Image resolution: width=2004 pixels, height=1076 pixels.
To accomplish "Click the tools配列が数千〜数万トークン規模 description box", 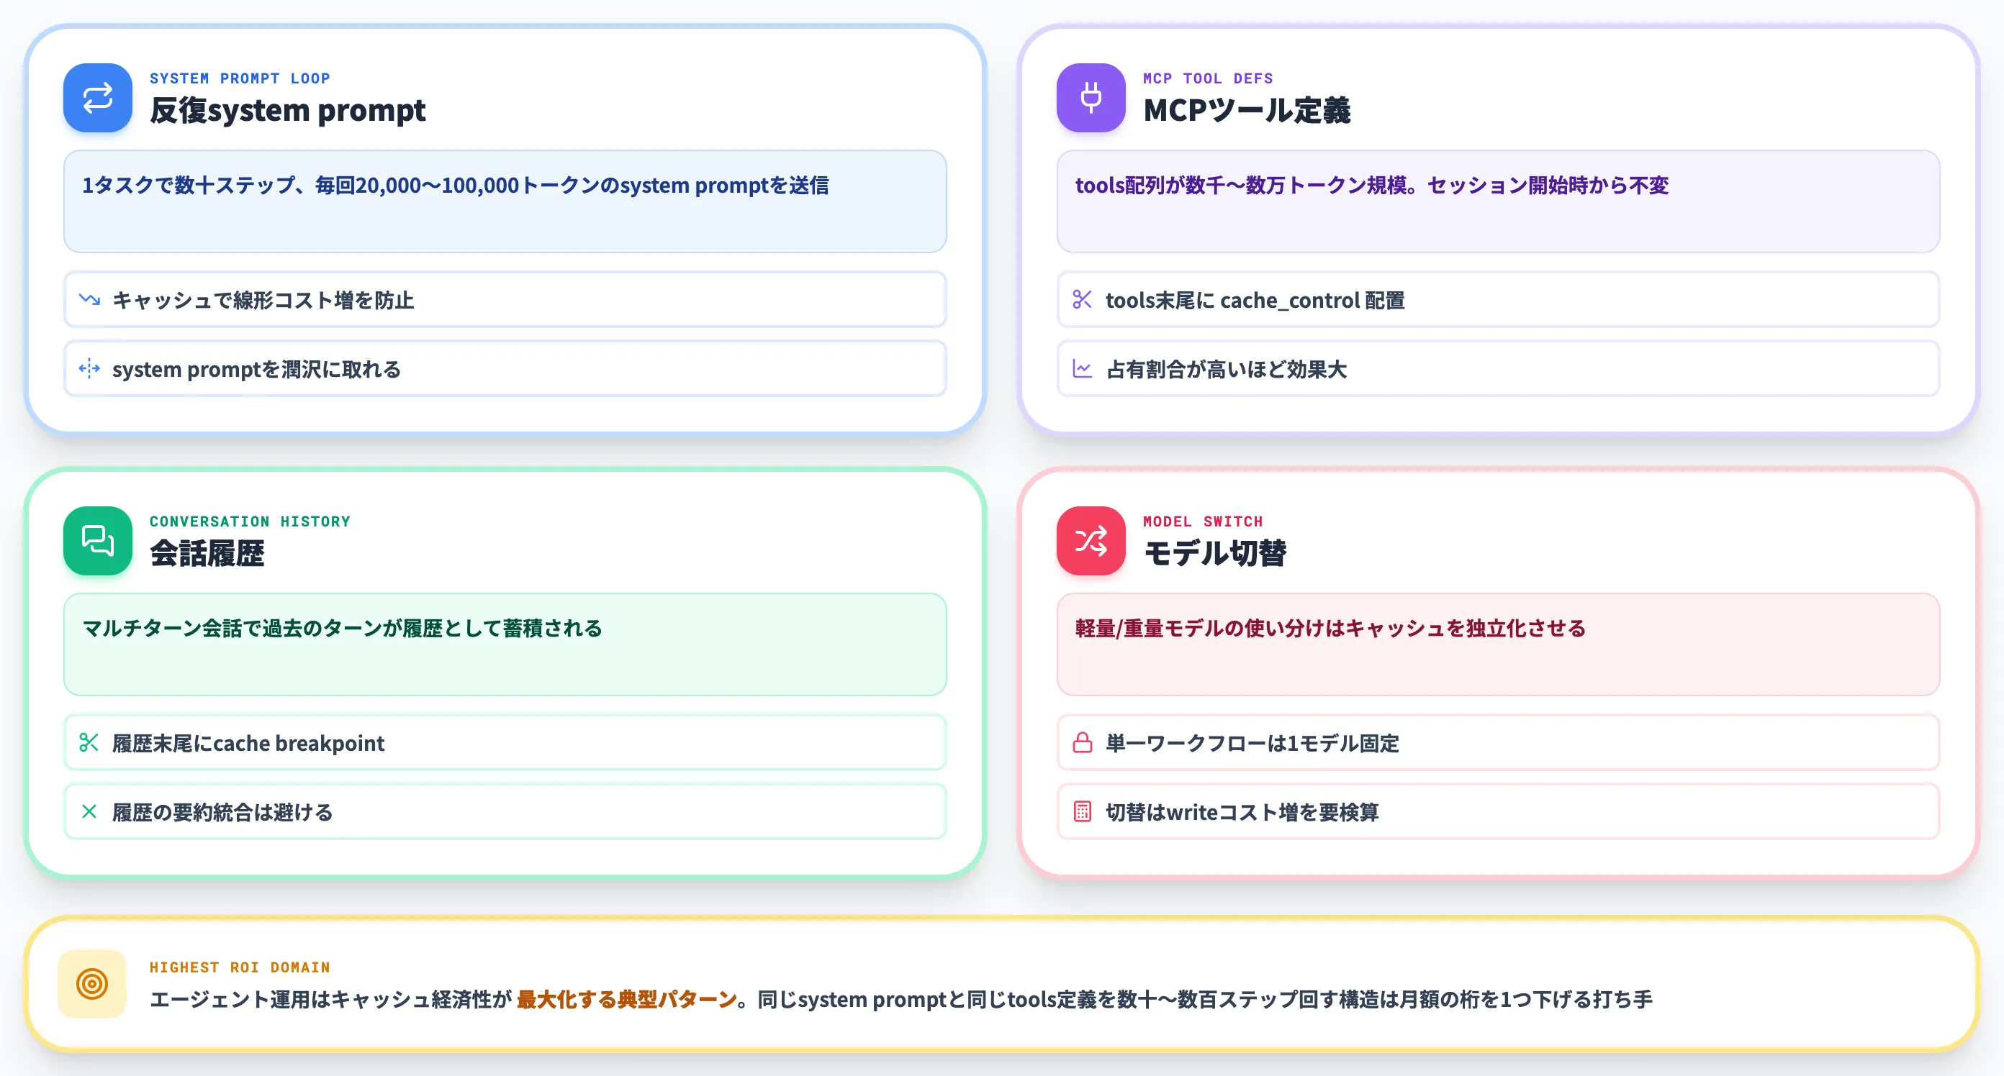I will [x=1499, y=201].
